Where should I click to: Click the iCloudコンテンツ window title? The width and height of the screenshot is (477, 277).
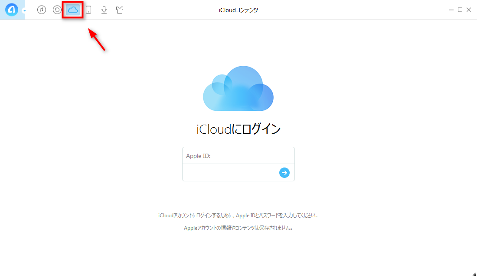[x=238, y=10]
